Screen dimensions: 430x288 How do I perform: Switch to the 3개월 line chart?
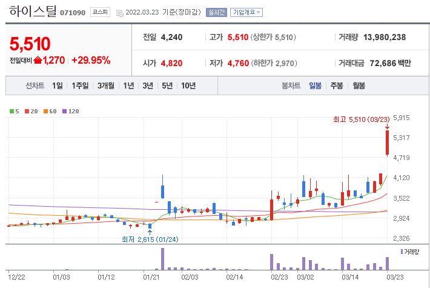point(106,85)
